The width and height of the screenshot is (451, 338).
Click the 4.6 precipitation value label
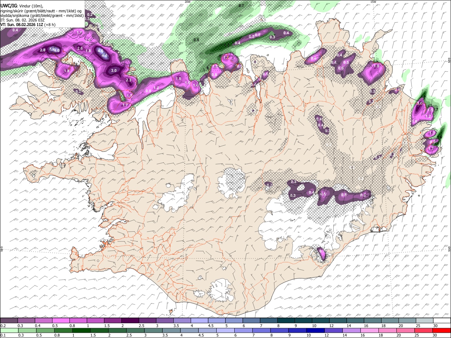(100, 51)
